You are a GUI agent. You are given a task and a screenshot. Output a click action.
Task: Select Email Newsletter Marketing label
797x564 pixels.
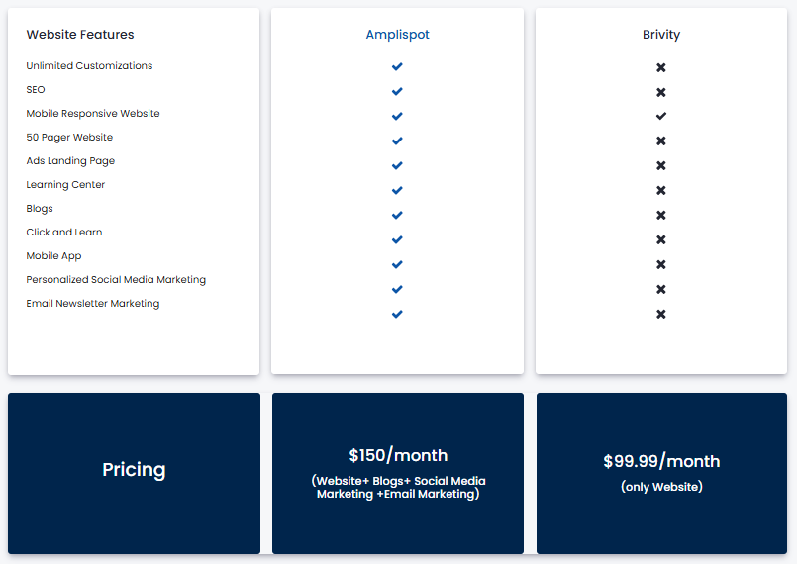click(x=93, y=304)
